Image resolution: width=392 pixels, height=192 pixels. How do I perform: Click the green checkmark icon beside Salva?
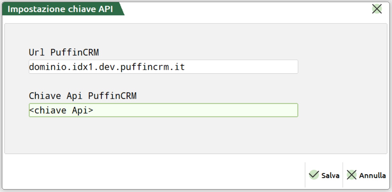click(314, 175)
